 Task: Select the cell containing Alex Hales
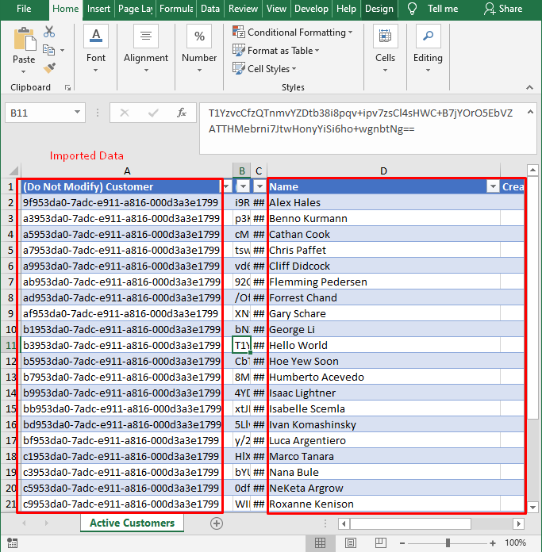click(x=383, y=203)
